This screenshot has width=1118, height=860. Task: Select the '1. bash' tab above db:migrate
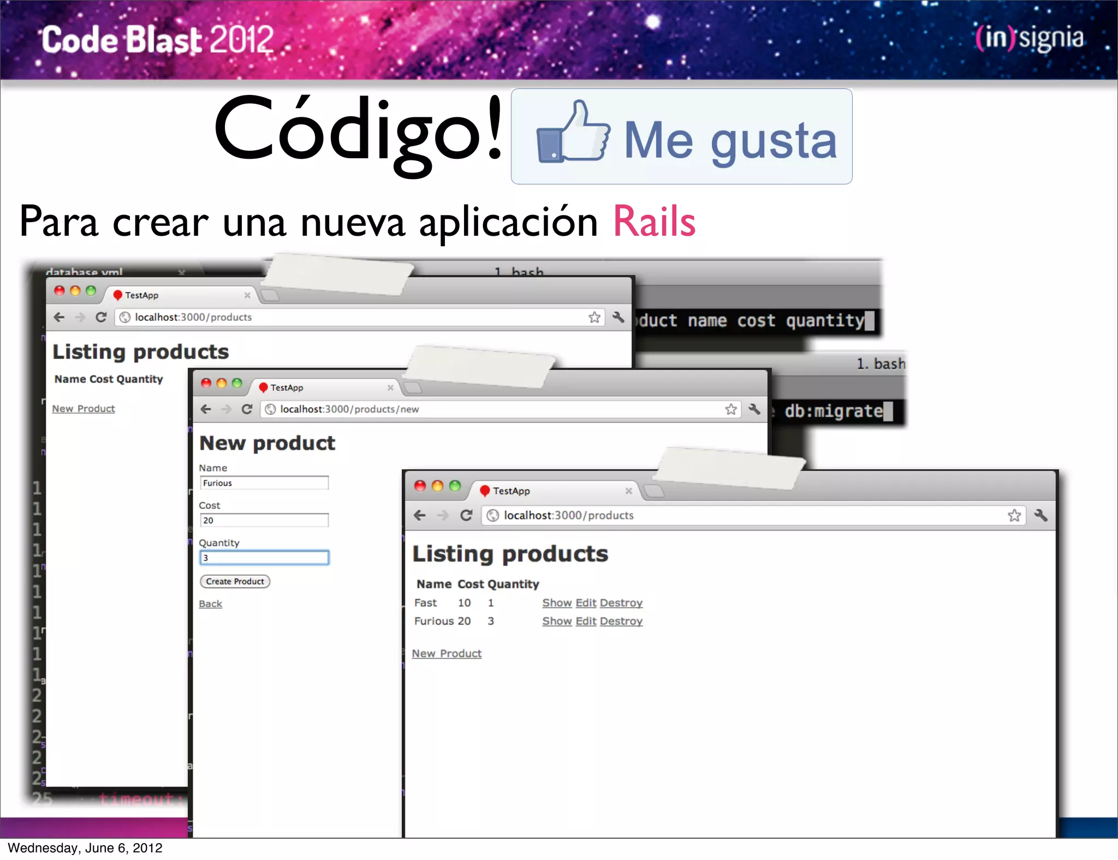[x=881, y=363]
